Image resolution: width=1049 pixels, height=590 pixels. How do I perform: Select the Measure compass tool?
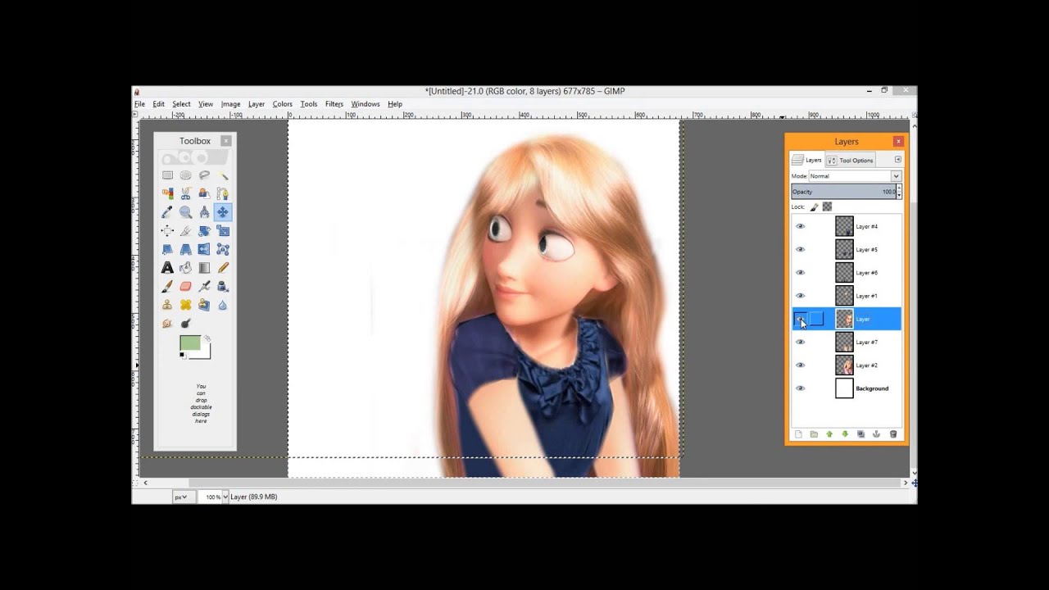(204, 212)
